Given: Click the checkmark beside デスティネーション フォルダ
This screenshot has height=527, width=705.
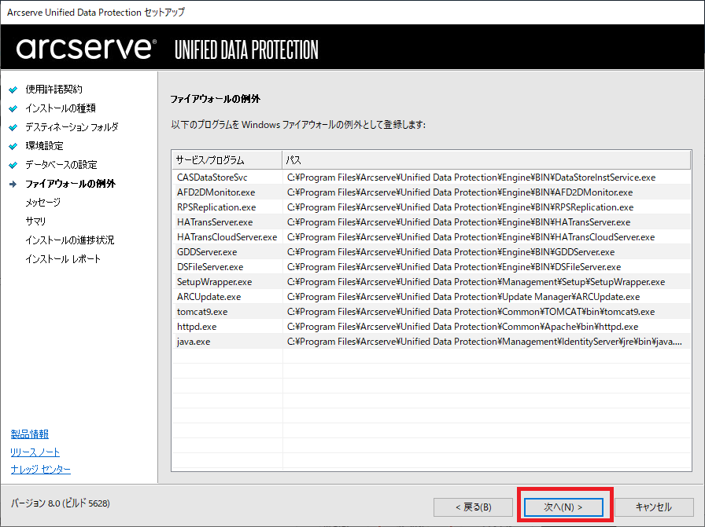Looking at the screenshot, I should [x=13, y=127].
